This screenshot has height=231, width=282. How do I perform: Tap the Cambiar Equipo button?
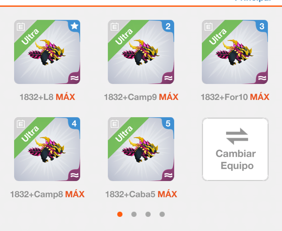coord(235,149)
